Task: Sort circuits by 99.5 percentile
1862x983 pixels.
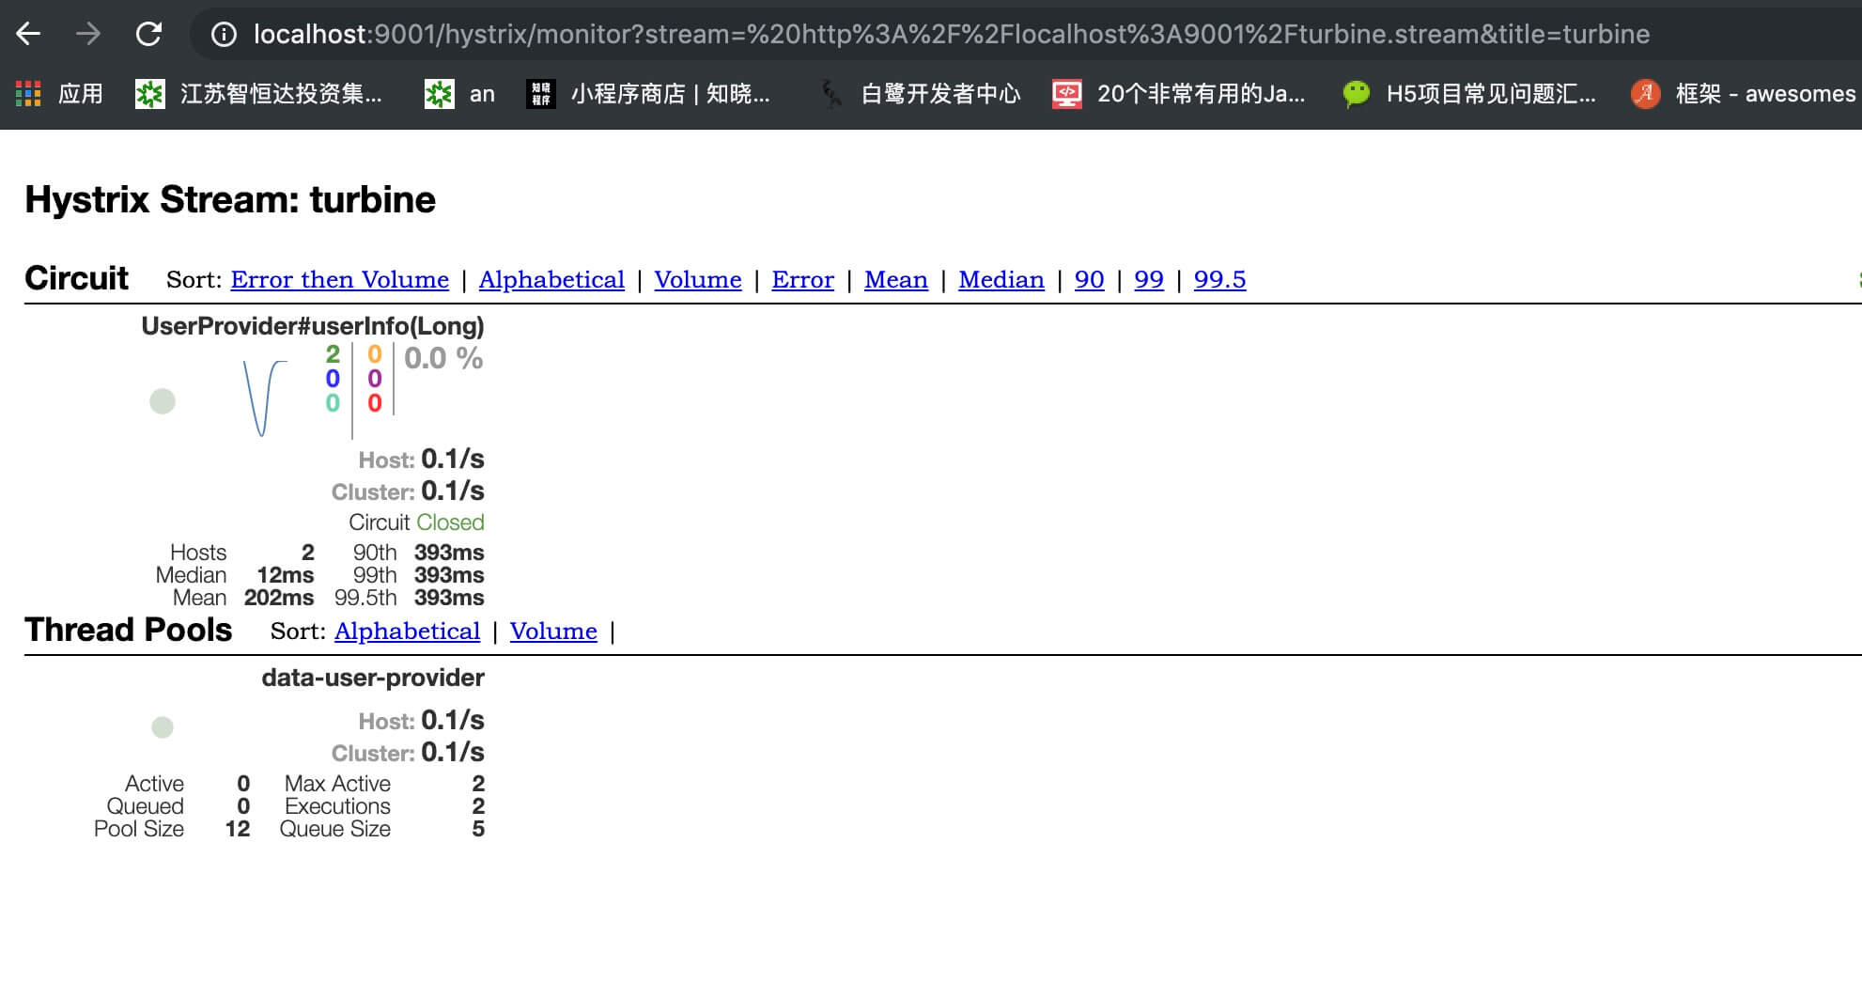Action: [x=1220, y=279]
